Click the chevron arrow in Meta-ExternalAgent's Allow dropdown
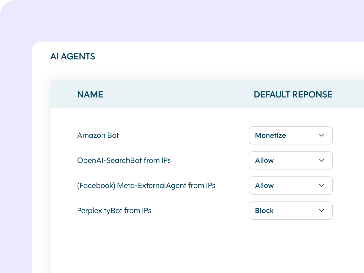The height and width of the screenshot is (273, 364). (322, 185)
